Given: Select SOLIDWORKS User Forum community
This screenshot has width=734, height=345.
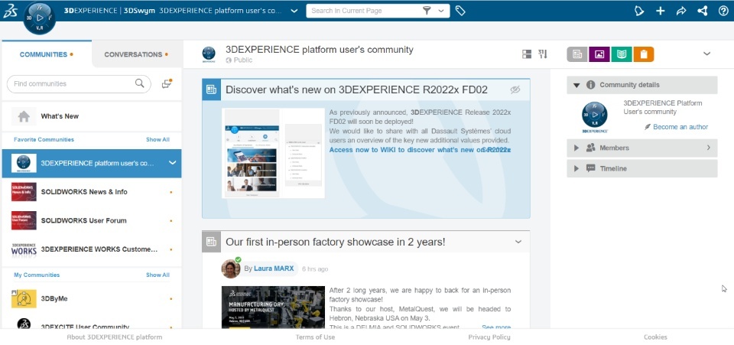Looking at the screenshot, I should (92, 220).
